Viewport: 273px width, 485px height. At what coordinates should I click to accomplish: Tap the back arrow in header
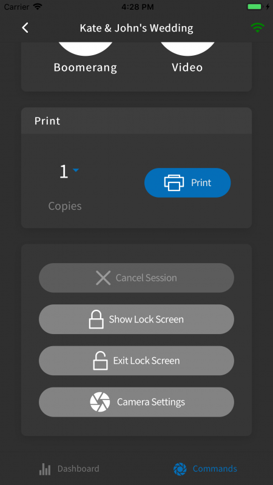25,28
